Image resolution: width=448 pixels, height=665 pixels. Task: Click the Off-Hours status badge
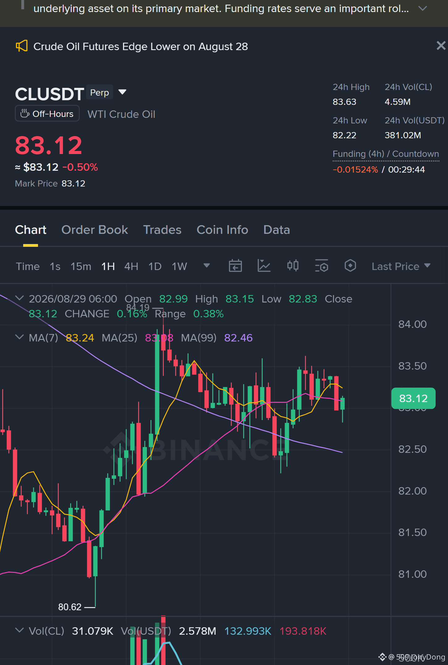point(47,114)
